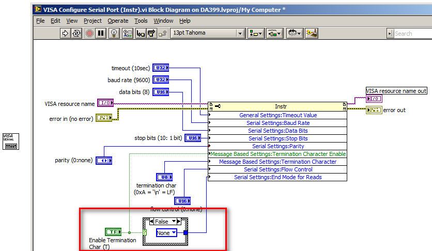432x251 pixels.
Task: Click the Step Into toolbar icon
Action: click(x=140, y=33)
